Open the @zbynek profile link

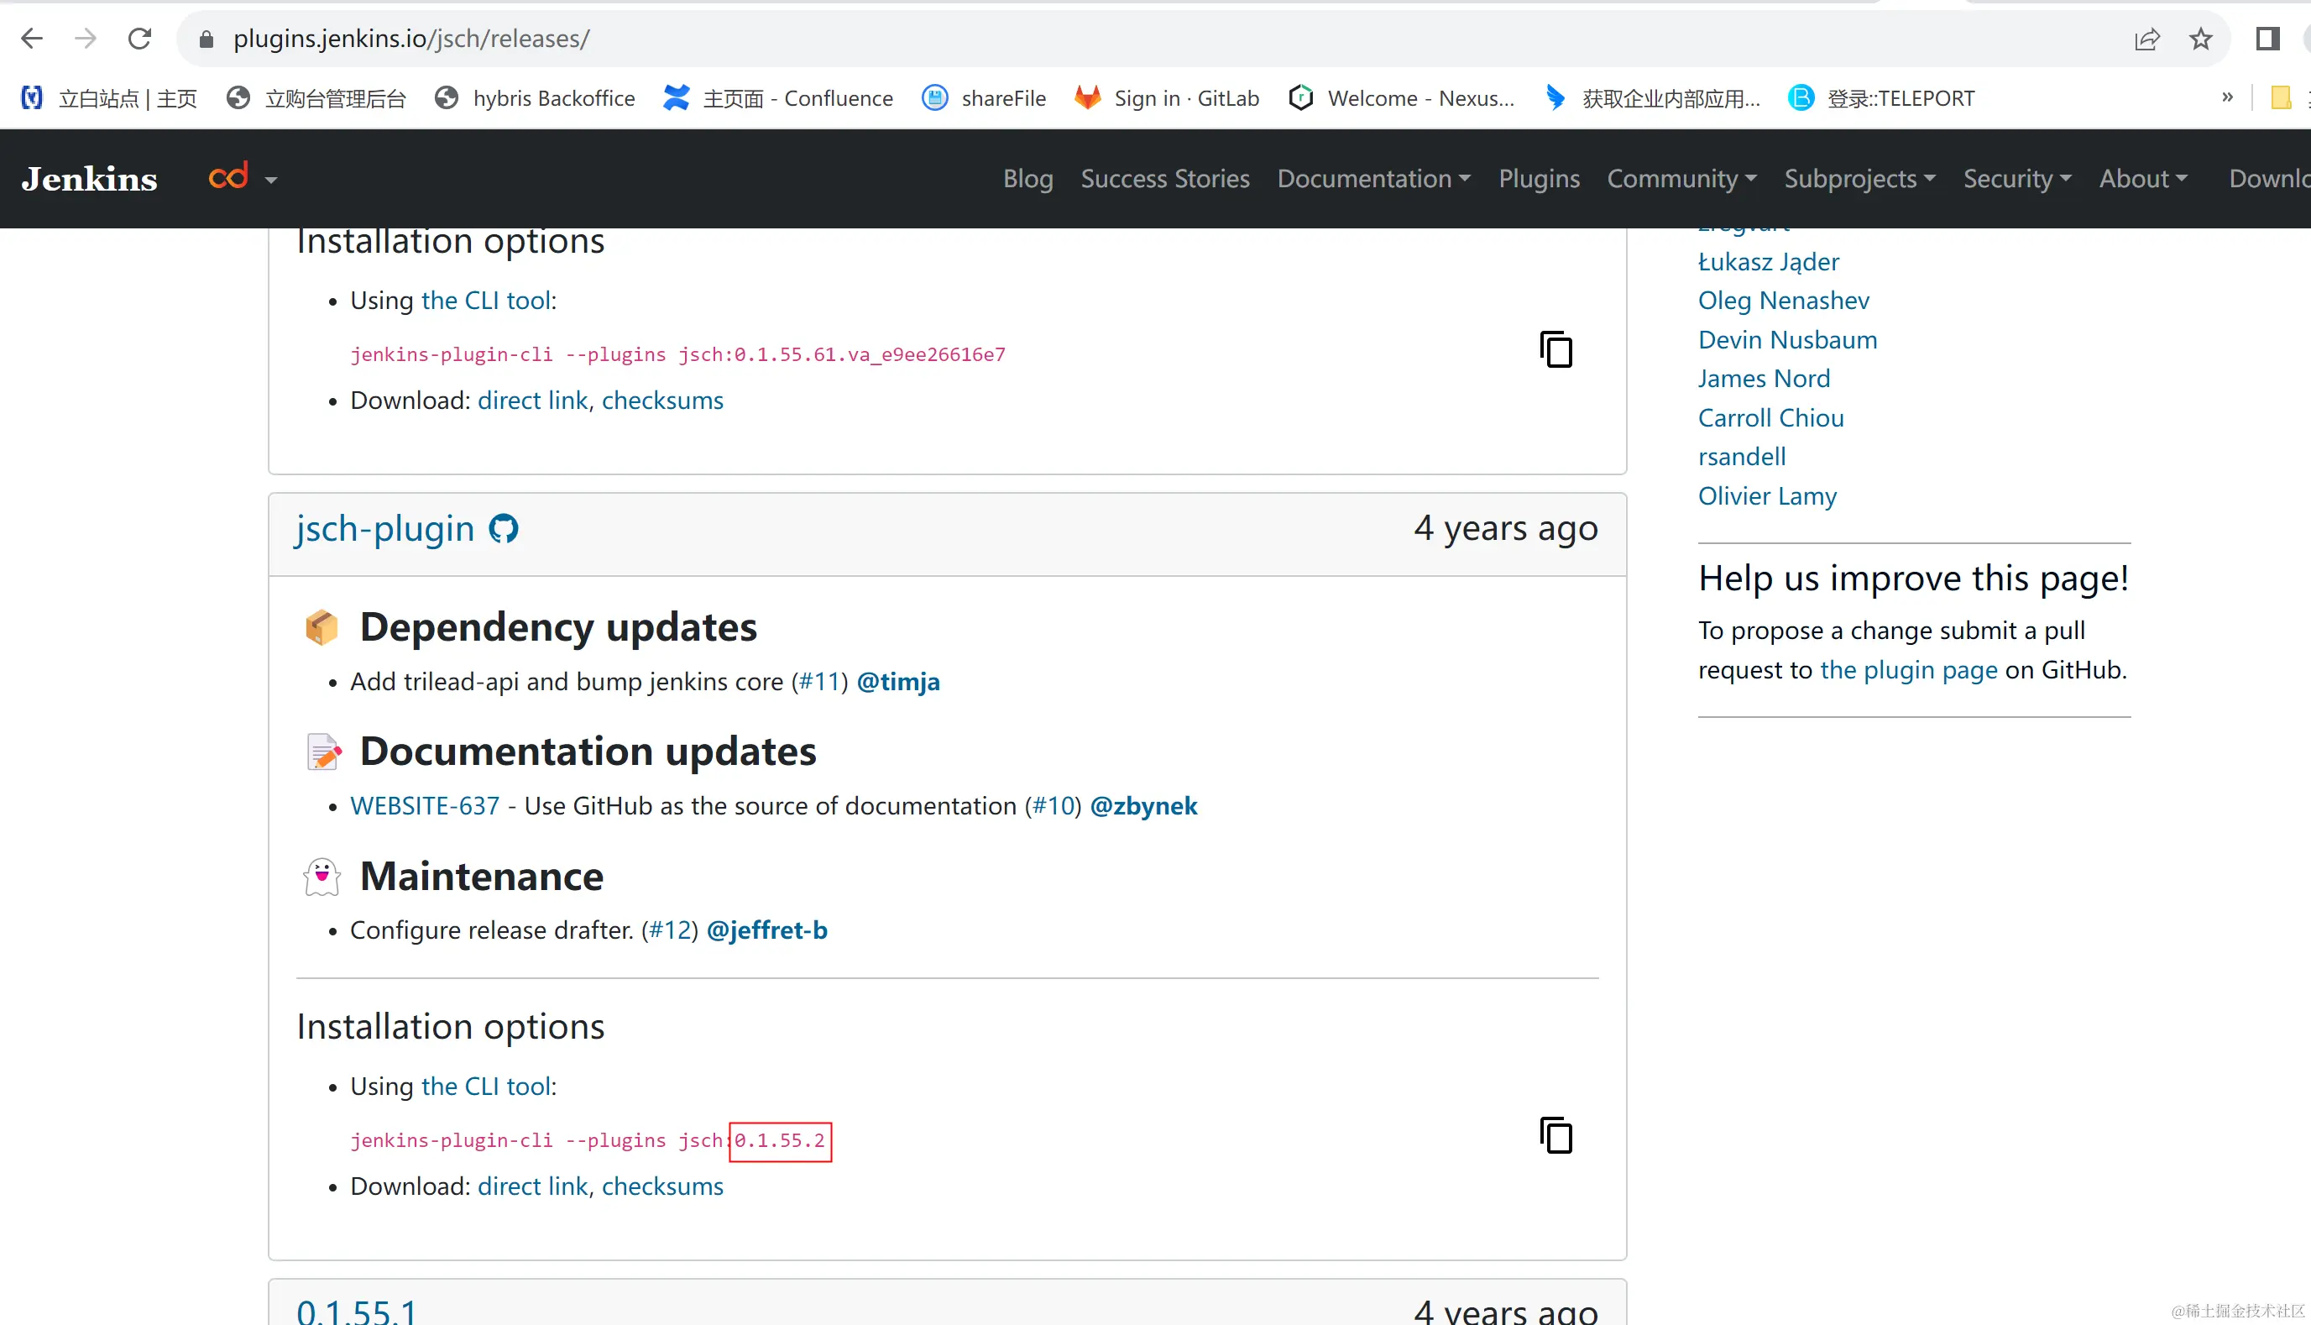pyautogui.click(x=1143, y=806)
